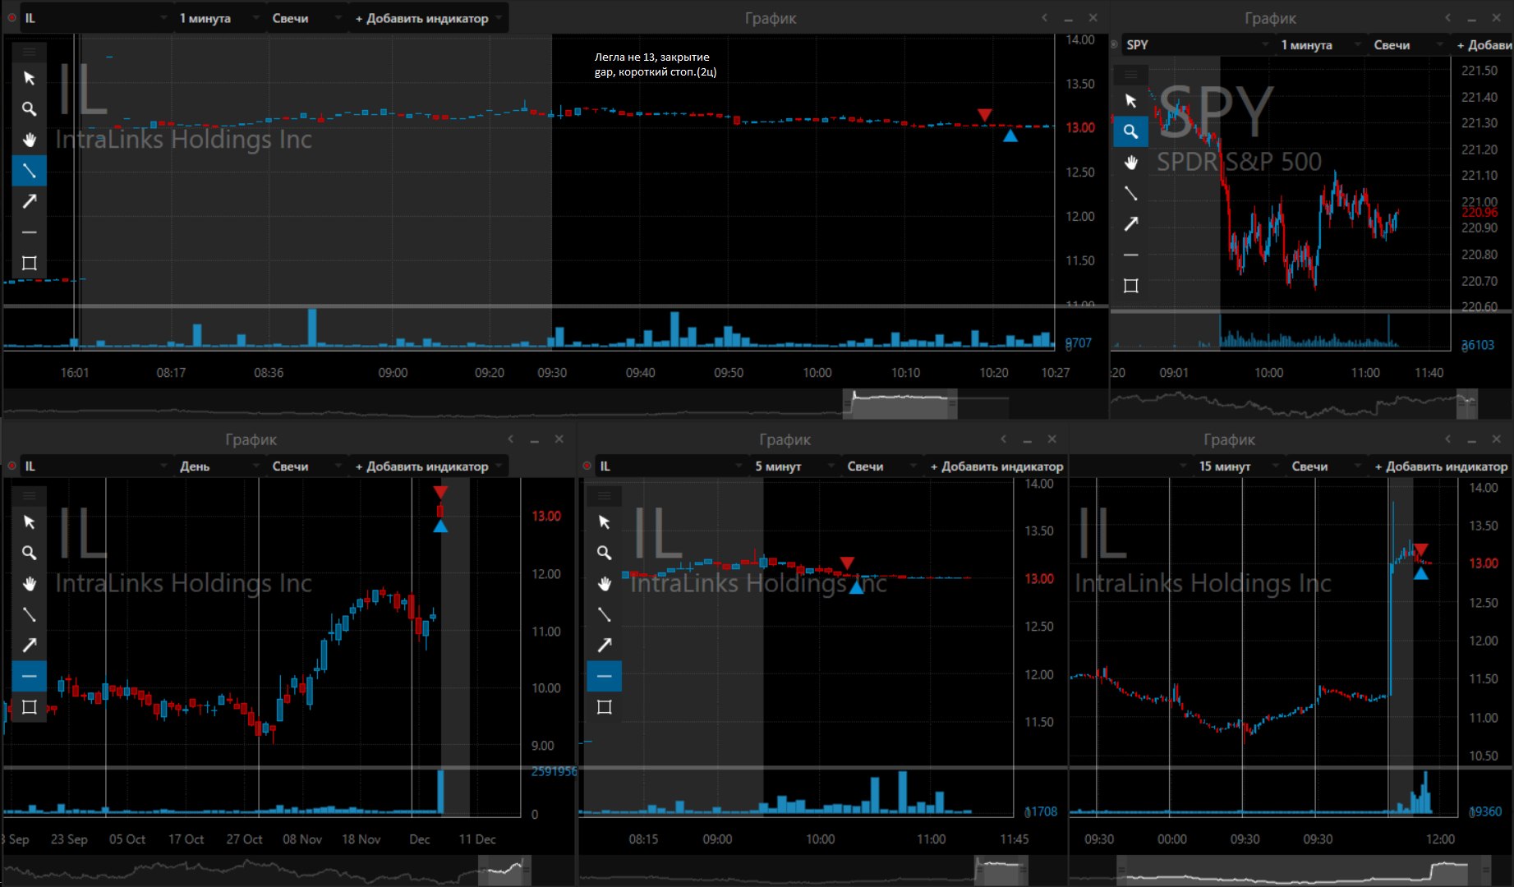Open '1 минута' timeframe dropdown in top IL chart
The height and width of the screenshot is (887, 1514).
click(218, 18)
